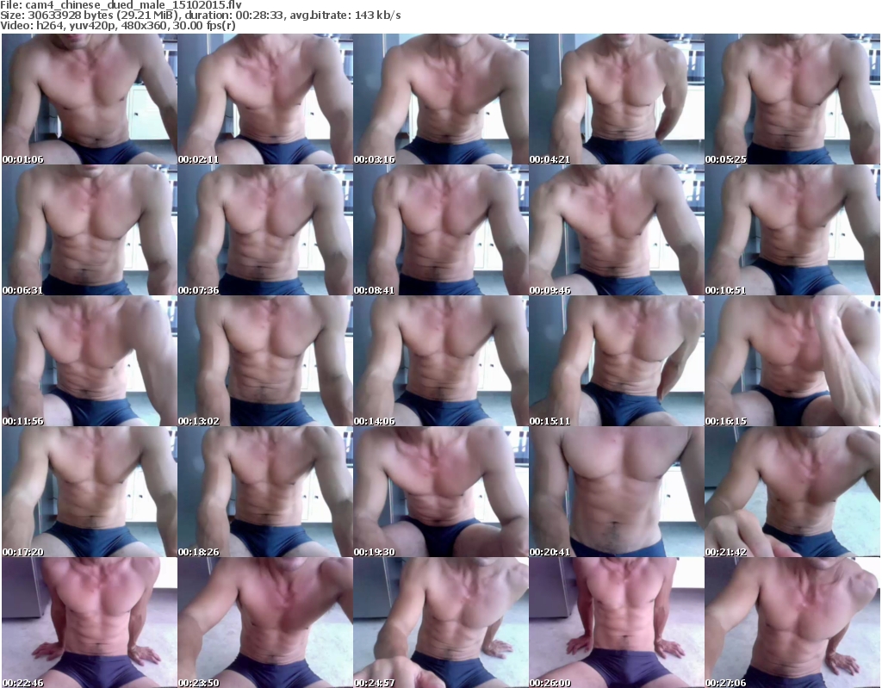Choose the thumbnail stamped 00:24:57
The height and width of the screenshot is (688, 882).
[x=441, y=623]
